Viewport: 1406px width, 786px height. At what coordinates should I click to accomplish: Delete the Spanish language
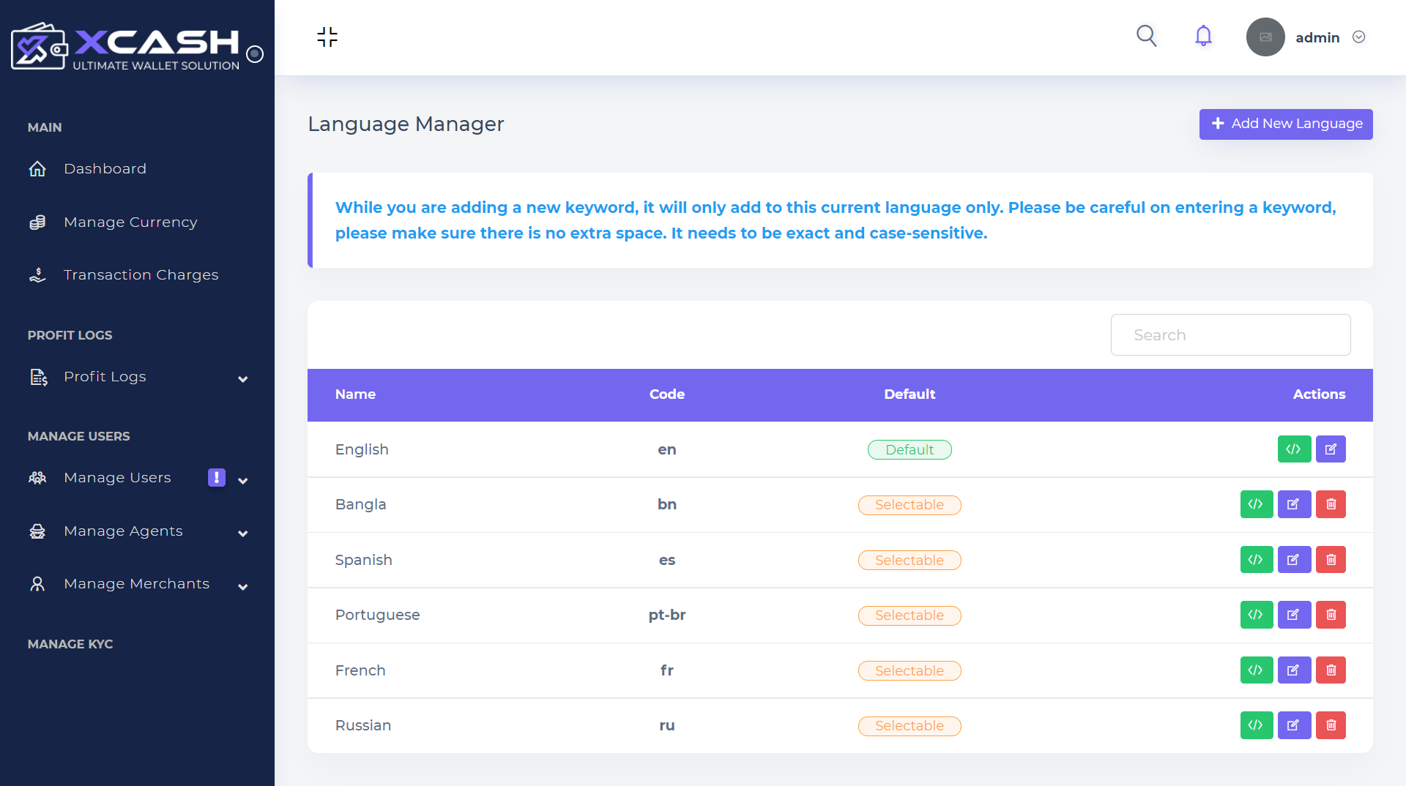(1331, 560)
